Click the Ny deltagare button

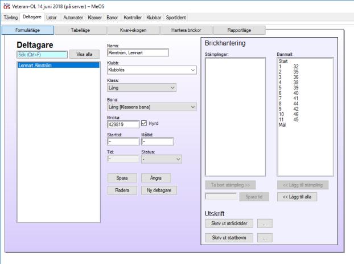pyautogui.click(x=159, y=190)
